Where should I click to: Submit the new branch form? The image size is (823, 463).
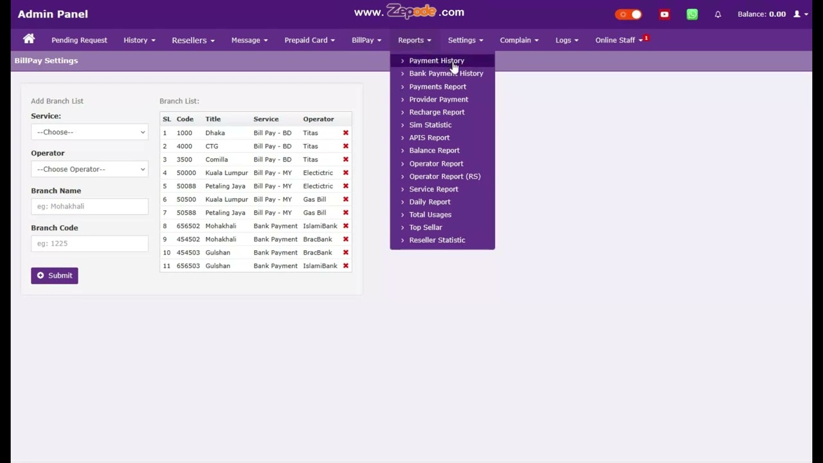55,275
